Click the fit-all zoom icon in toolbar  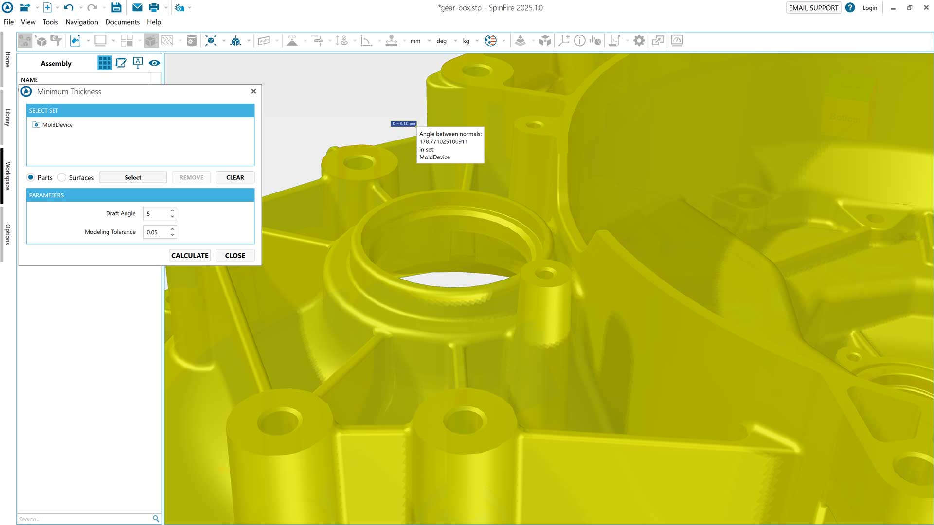click(211, 41)
